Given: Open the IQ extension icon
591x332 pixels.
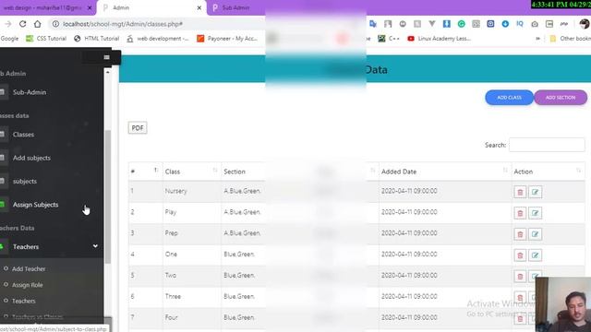Looking at the screenshot, I should click(x=520, y=24).
